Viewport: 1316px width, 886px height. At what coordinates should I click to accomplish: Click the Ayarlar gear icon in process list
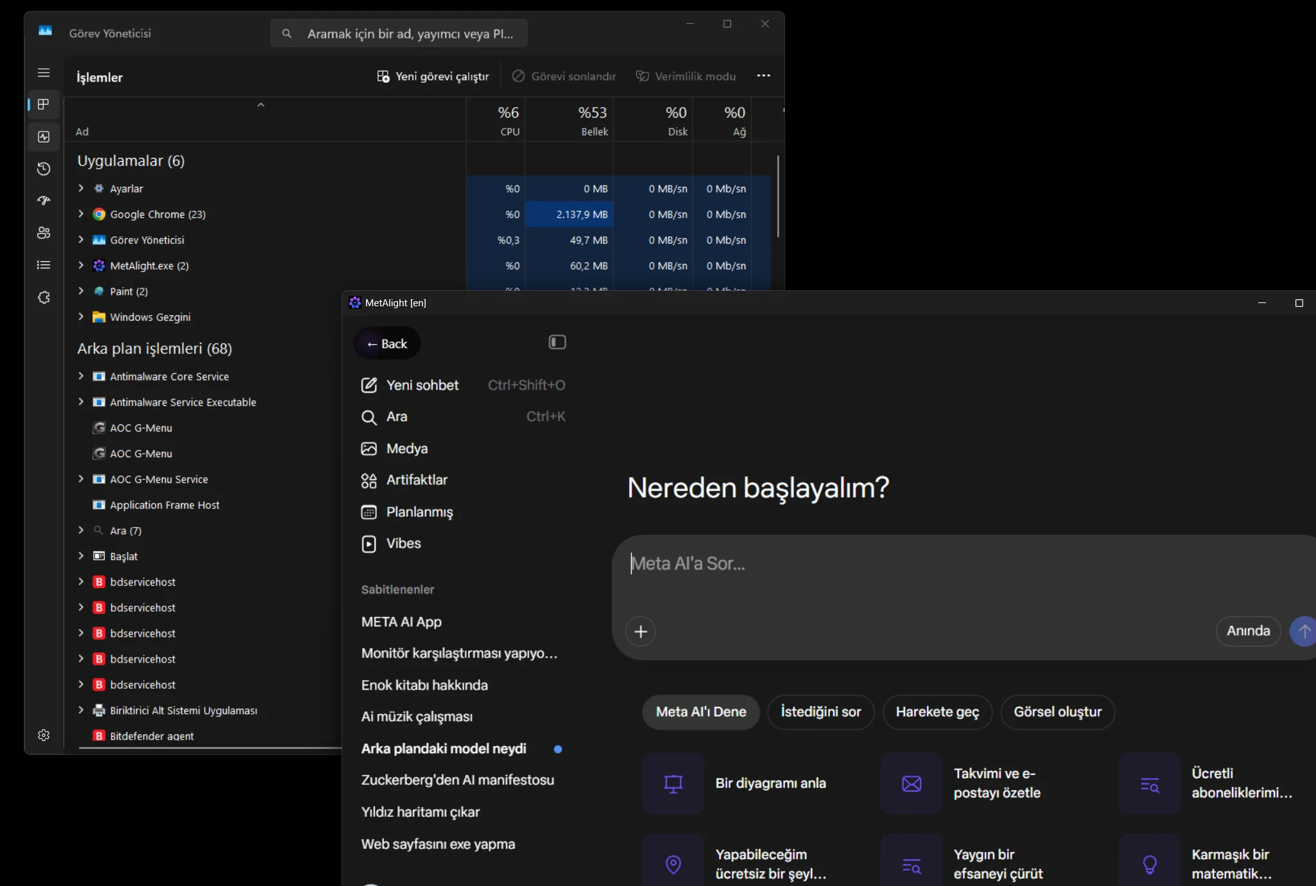(x=99, y=189)
